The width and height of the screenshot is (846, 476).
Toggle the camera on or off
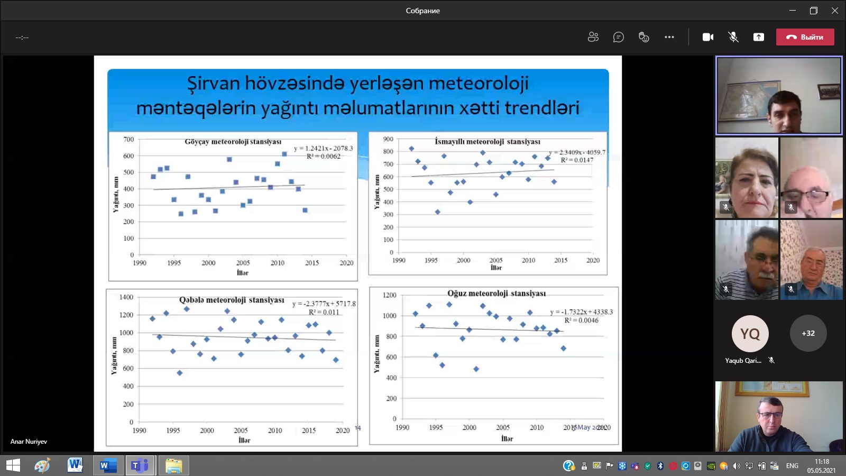point(708,37)
